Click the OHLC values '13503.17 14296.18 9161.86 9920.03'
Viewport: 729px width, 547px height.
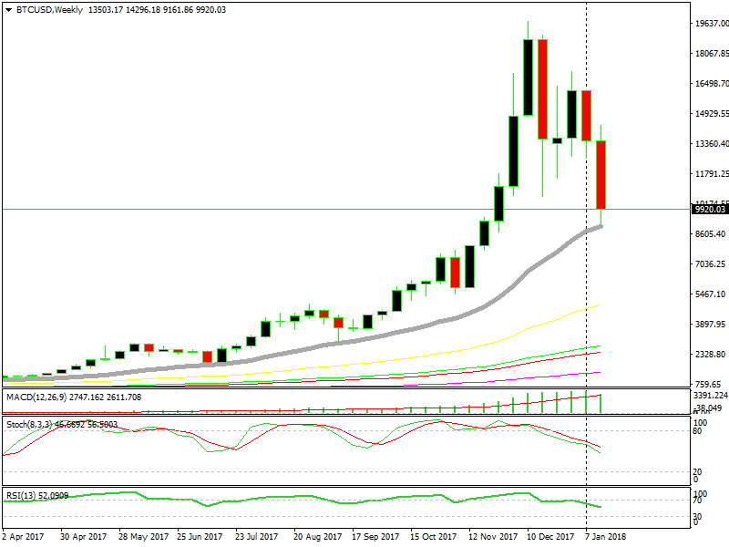tap(157, 10)
